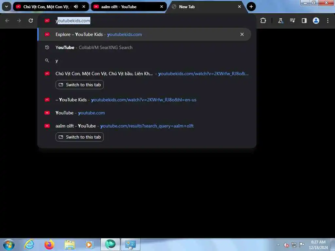Open the tab search dropdown arrow
Viewport: 335px width, 251px height.
click(7, 7)
